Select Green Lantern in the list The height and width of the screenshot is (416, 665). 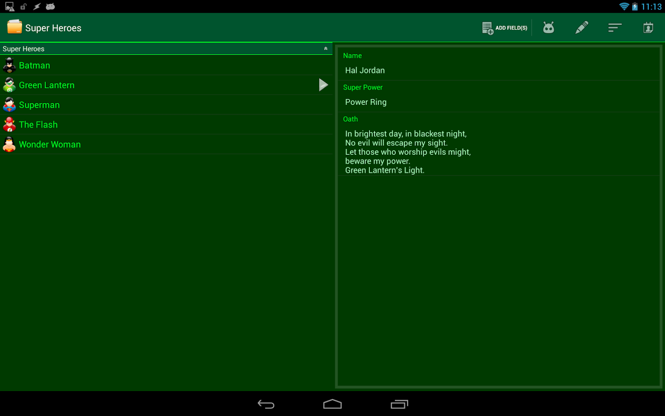pyautogui.click(x=166, y=85)
